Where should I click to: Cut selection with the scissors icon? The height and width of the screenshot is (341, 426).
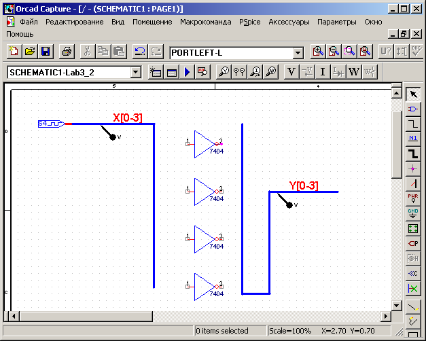tap(88, 51)
